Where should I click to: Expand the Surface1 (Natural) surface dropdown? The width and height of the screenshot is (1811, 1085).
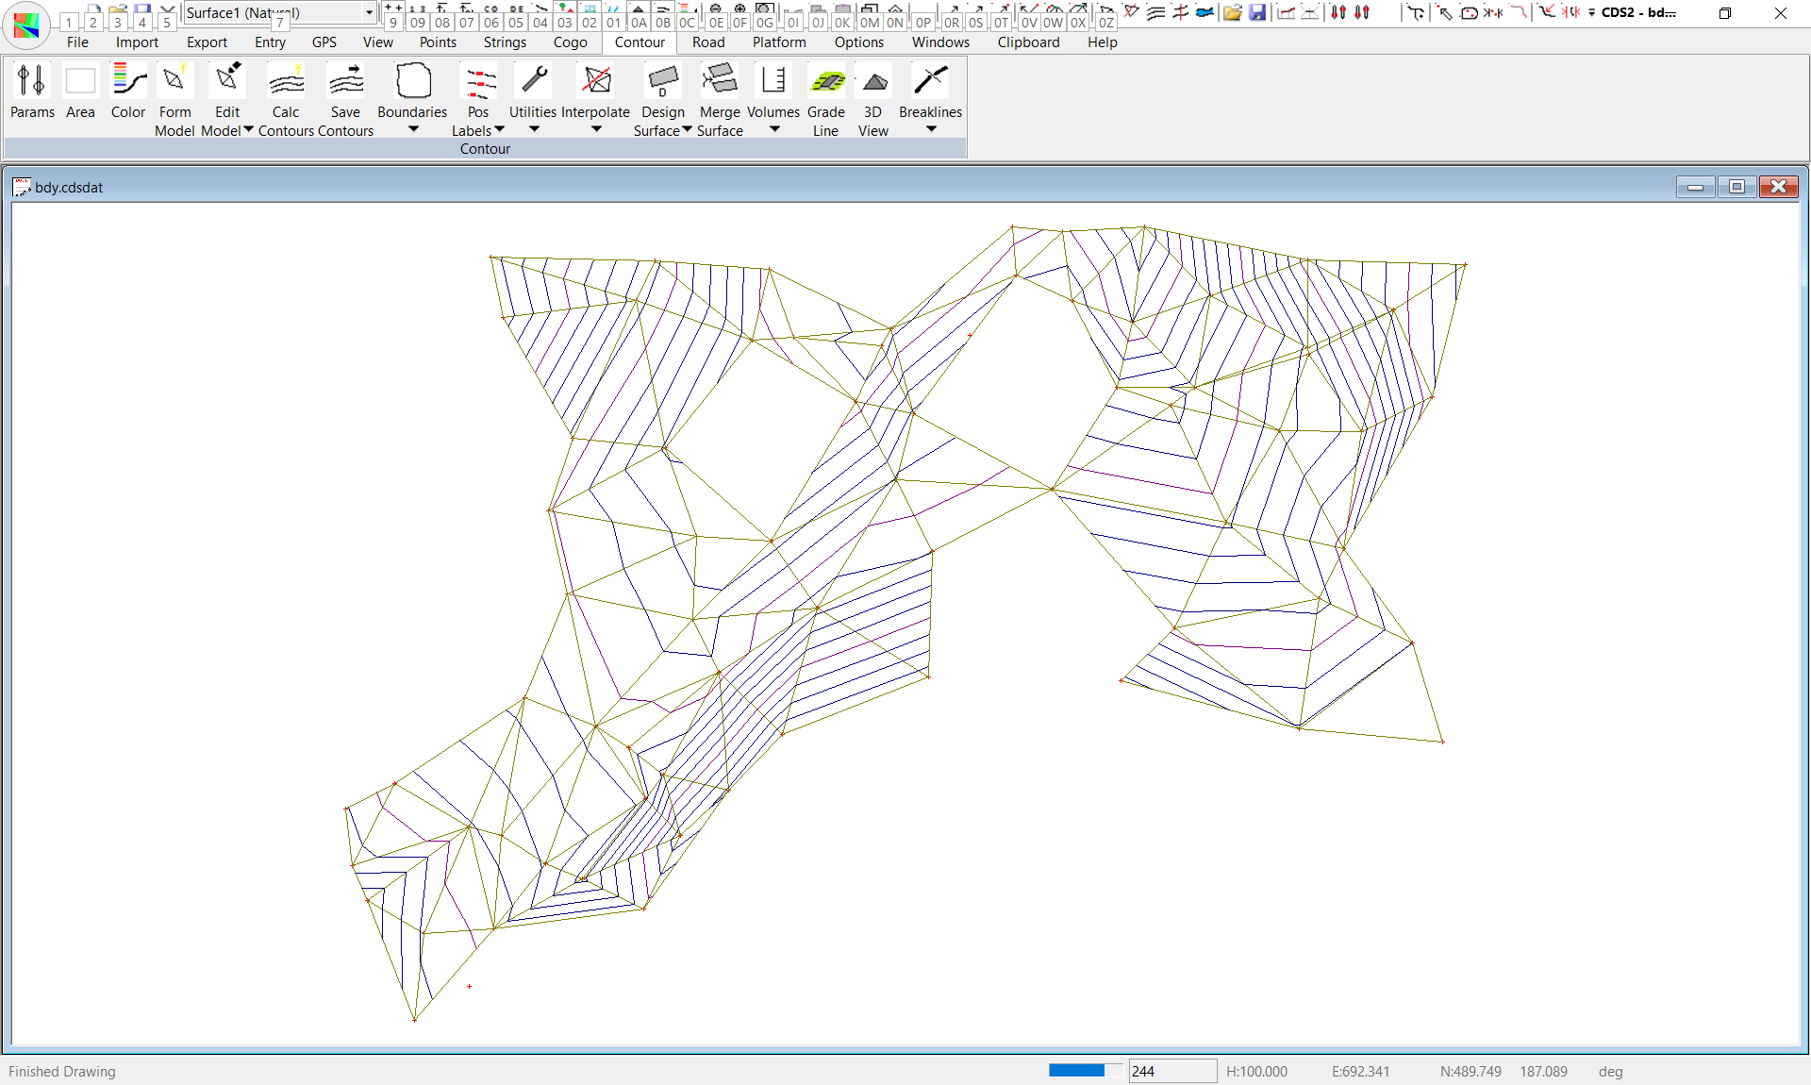click(369, 12)
